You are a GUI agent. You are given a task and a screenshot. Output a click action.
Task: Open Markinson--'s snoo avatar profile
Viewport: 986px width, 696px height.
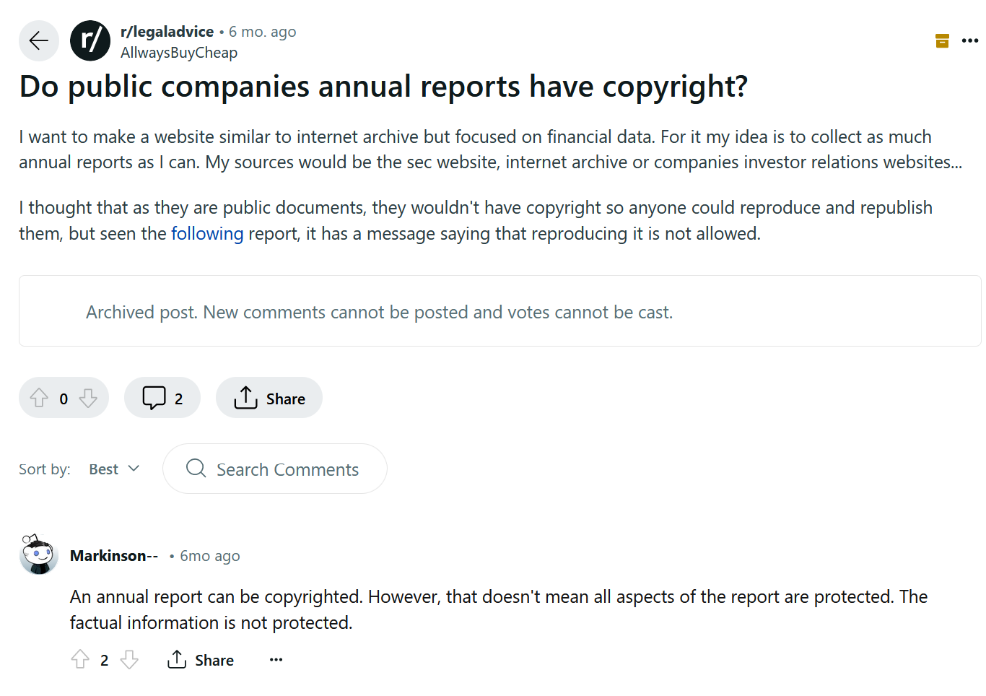pos(39,554)
